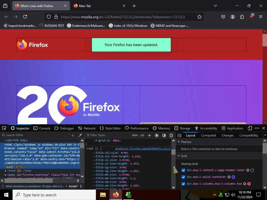Toggle Responsive Design Mode icon
This screenshot has height=200, width=267.
[x=250, y=128]
